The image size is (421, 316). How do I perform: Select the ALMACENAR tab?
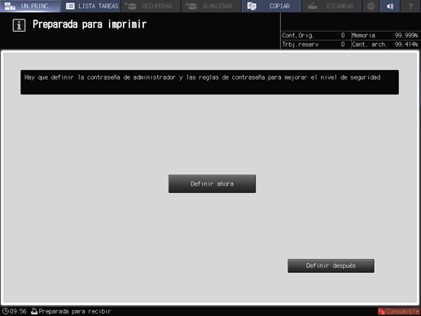[x=211, y=6]
